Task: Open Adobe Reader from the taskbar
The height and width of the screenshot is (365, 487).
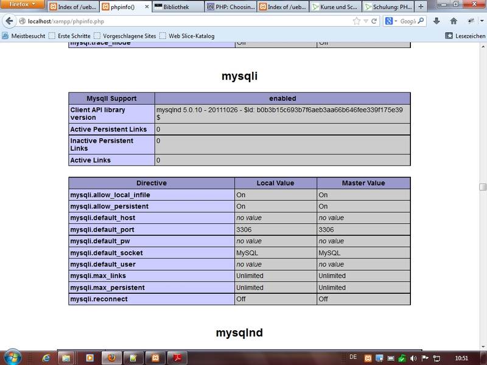Action: click(x=177, y=357)
